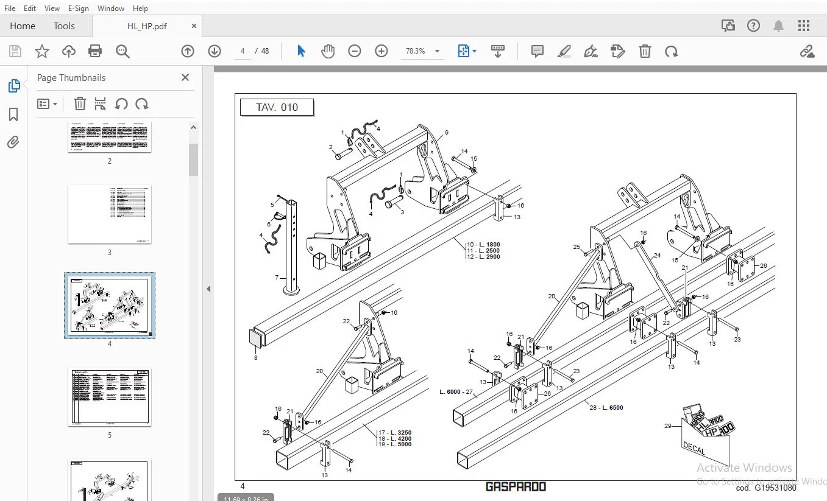
Task: Open the help question mark icon
Action: 753,26
